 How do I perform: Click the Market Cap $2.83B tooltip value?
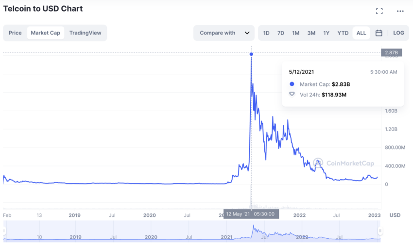[x=341, y=84]
